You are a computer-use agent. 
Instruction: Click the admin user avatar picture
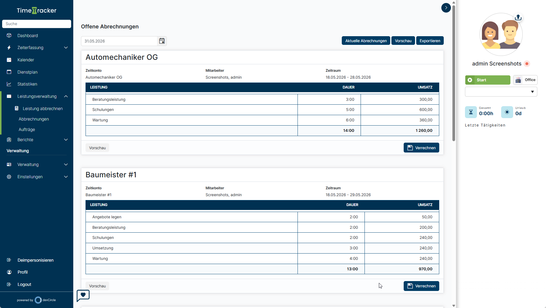coord(501,34)
